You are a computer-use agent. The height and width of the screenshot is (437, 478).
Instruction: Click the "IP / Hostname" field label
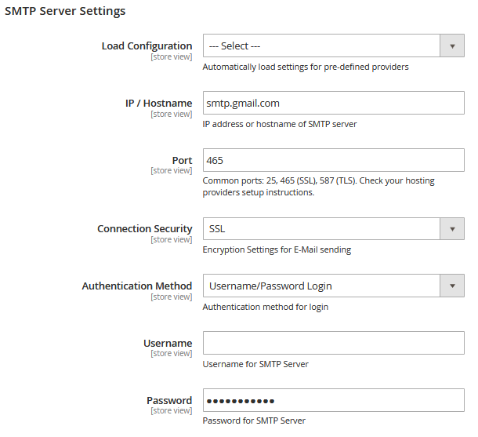pyautogui.click(x=158, y=103)
